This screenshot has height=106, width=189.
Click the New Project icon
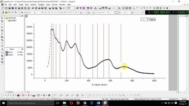click(3, 8)
